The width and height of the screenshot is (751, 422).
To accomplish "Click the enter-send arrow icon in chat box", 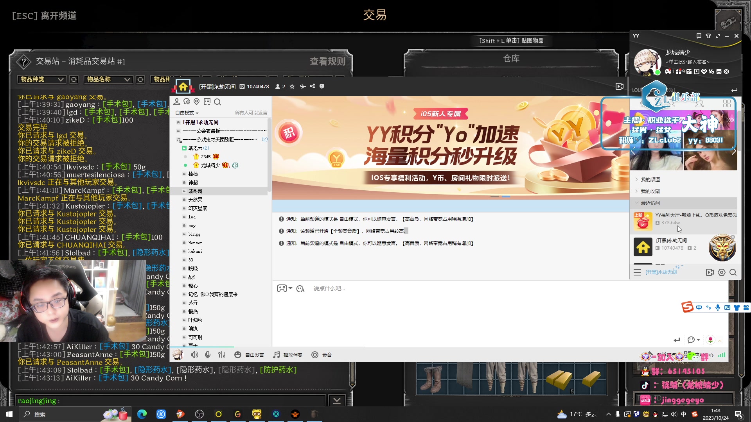I will click(677, 340).
